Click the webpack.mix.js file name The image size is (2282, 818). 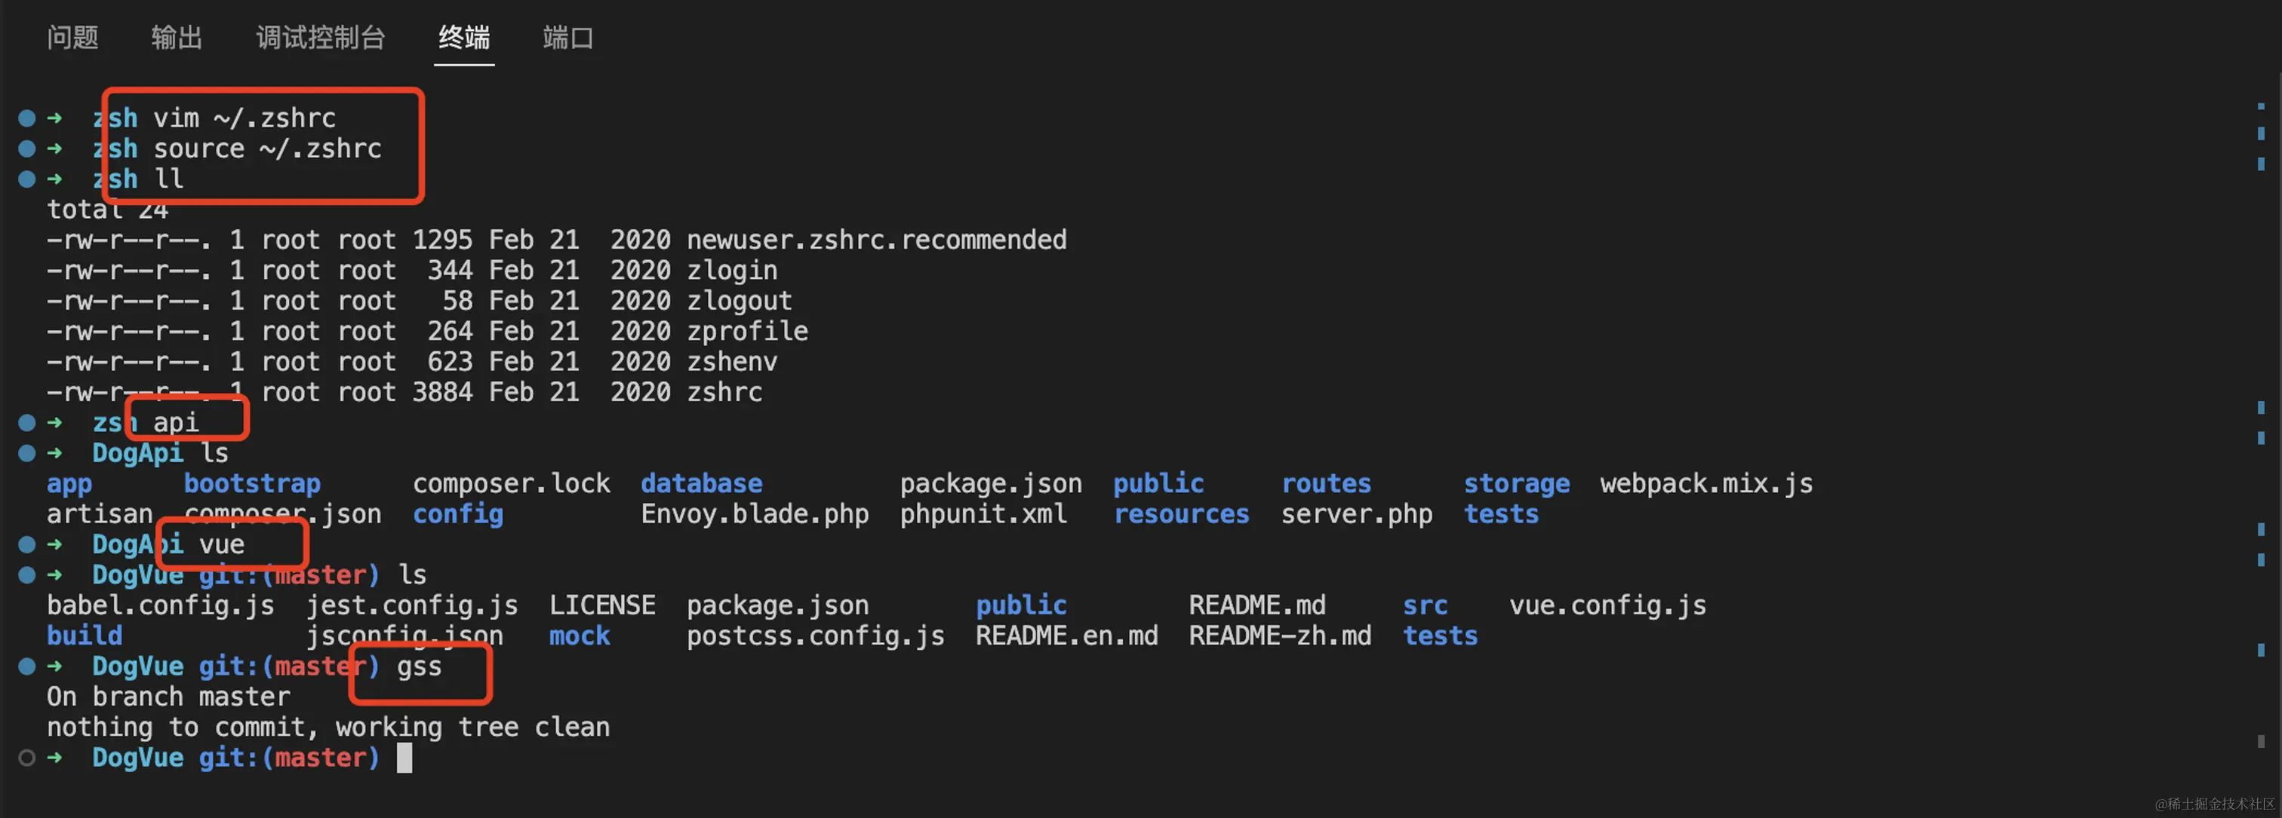pos(1705,484)
